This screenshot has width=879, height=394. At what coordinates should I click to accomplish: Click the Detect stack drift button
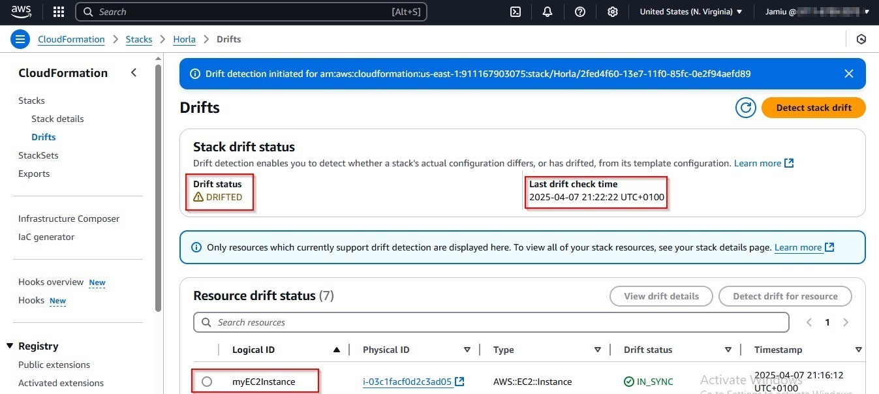pos(814,108)
